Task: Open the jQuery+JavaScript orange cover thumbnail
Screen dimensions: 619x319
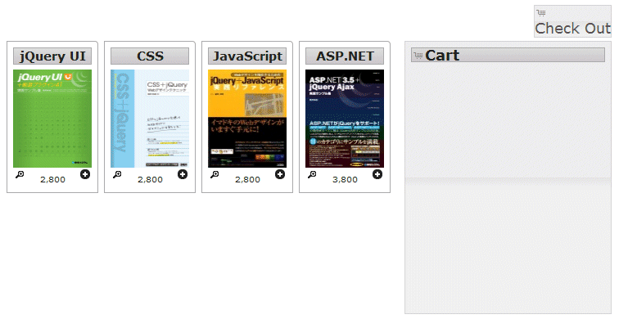Action: pyautogui.click(x=247, y=119)
